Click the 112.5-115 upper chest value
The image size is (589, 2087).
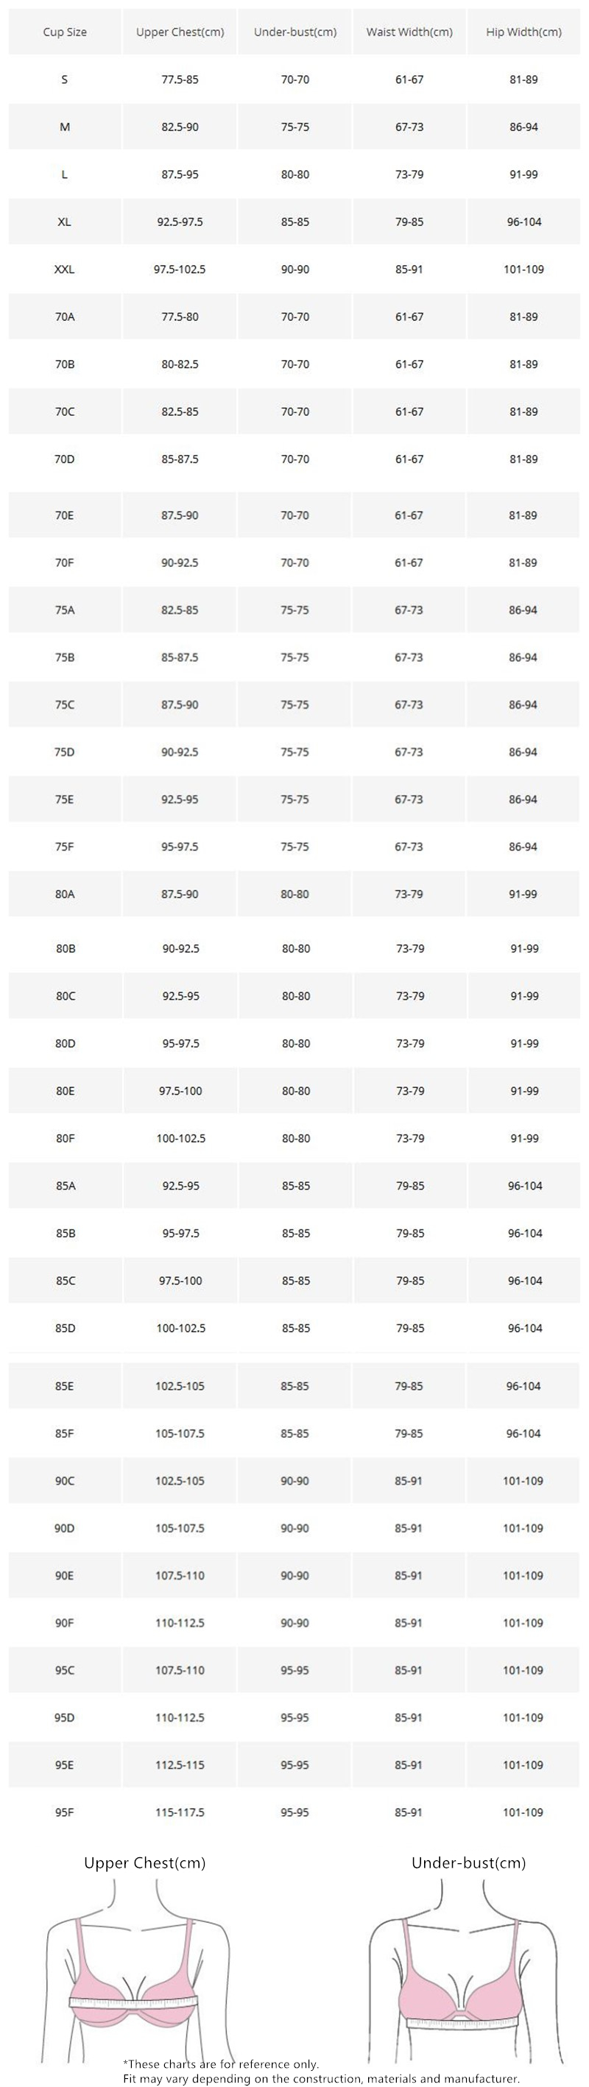coord(180,1765)
